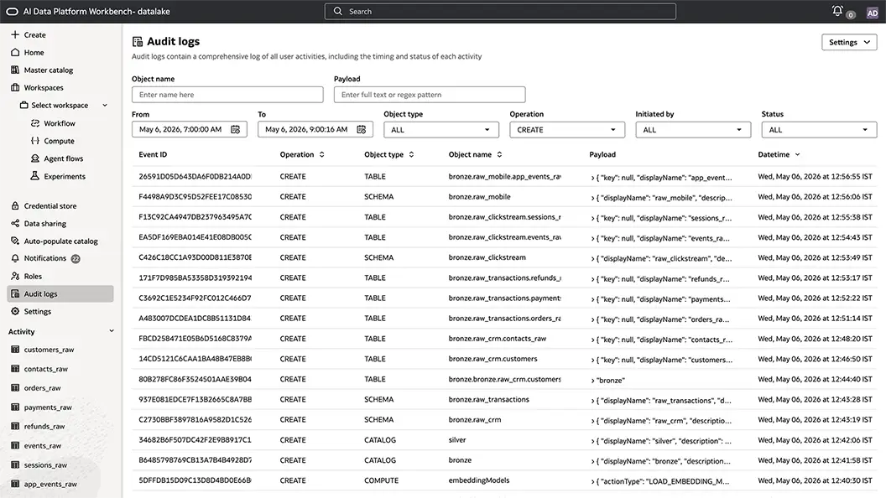Viewport: 886px width, 498px height.
Task: Click object name bronze.raw_mobile
Action: tap(479, 196)
